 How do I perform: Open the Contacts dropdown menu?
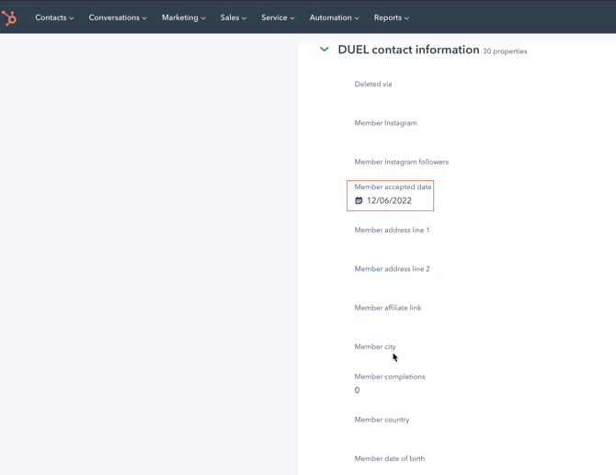tap(54, 17)
